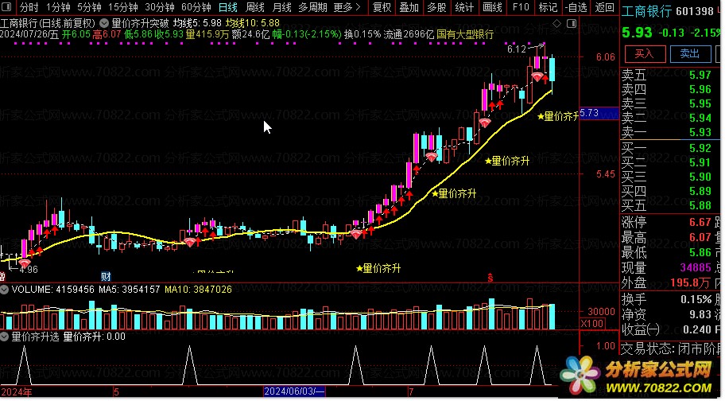Click the 买入 buy button
725x401 pixels.
645,54
